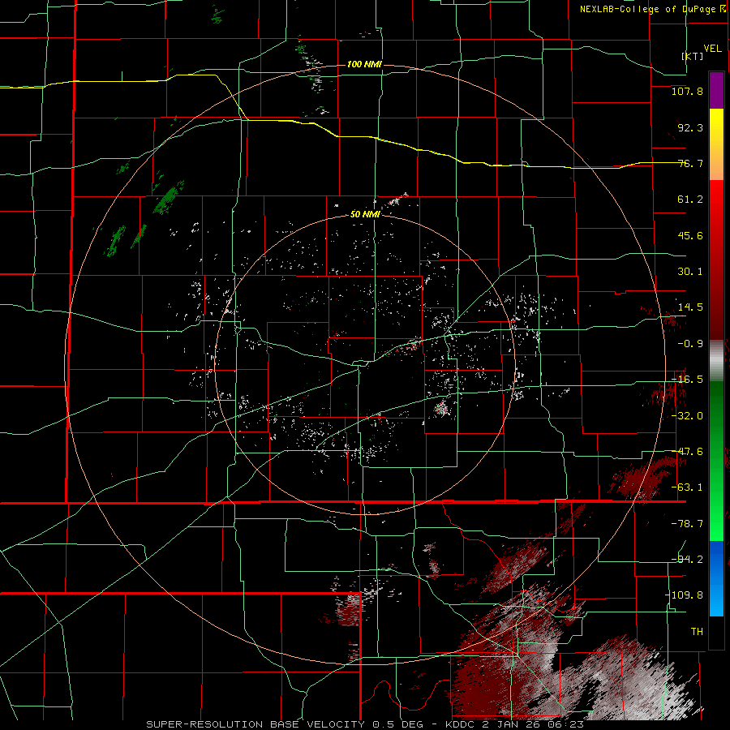Select the -109.8 velocity scale value
Image resolution: width=730 pixels, height=730 pixels.
684,595
